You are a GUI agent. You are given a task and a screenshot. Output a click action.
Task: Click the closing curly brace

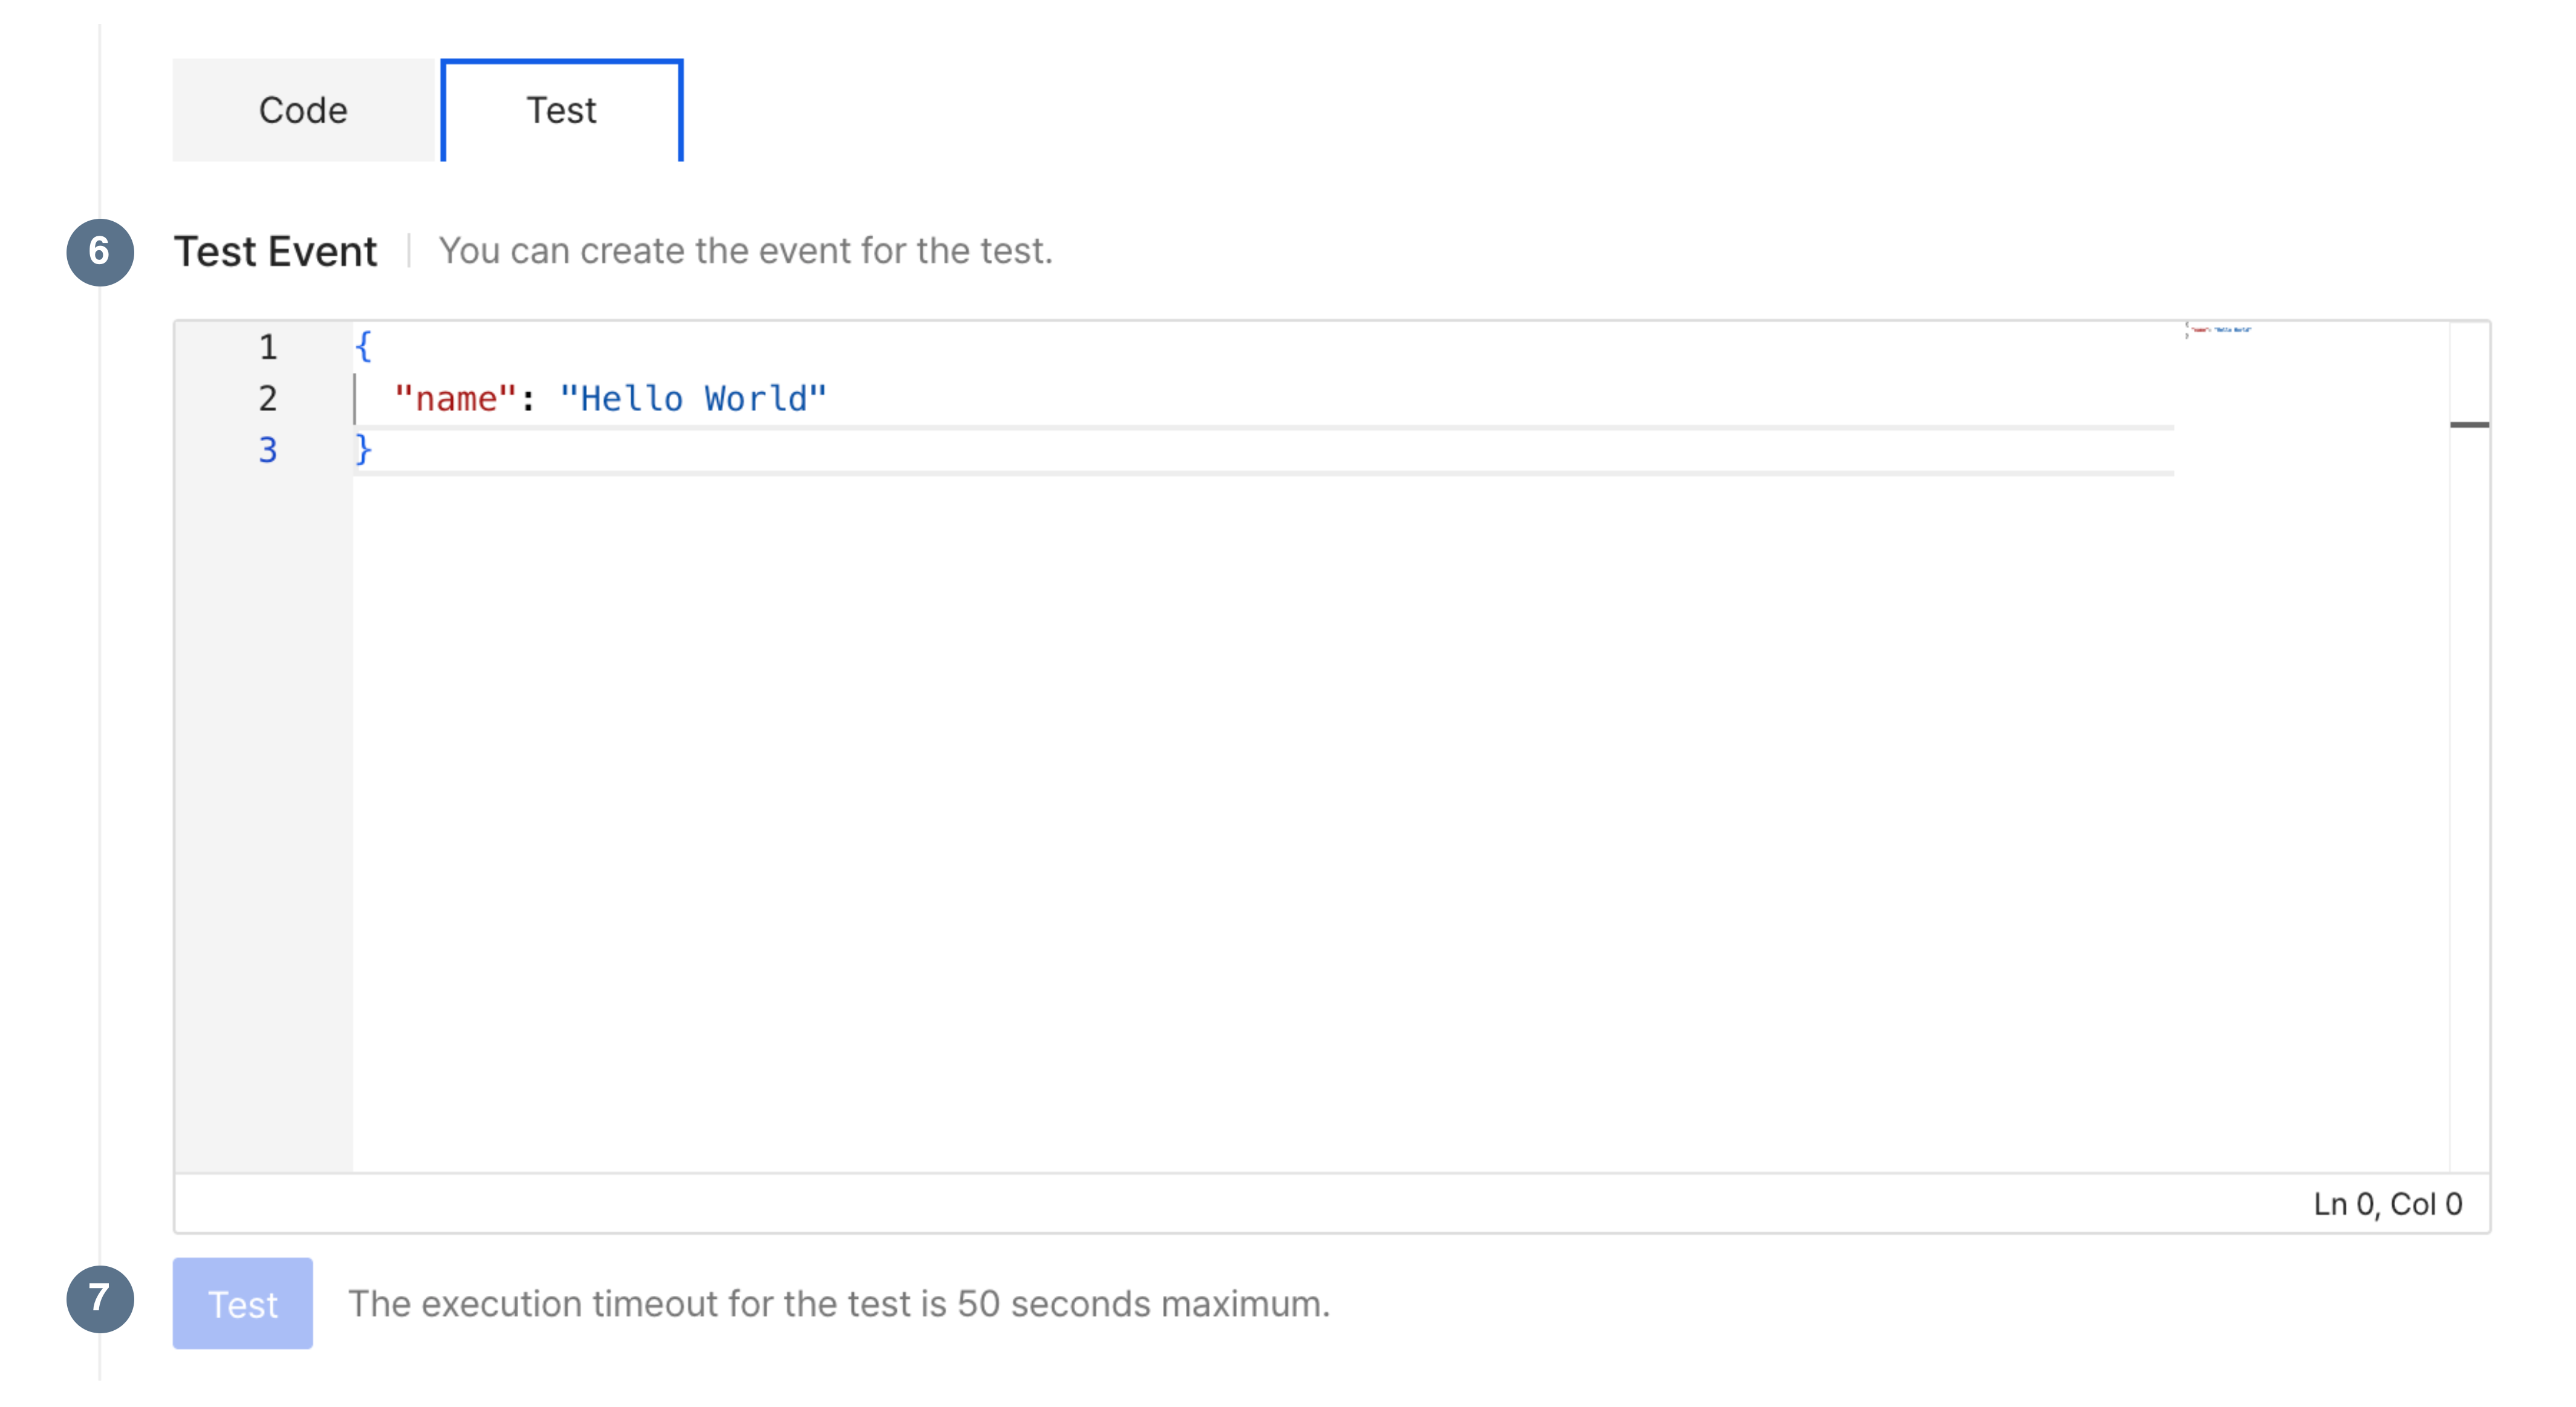point(363,450)
